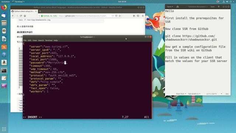
Task: Open the terminal File menu
Action: pyautogui.click(x=25, y=40)
